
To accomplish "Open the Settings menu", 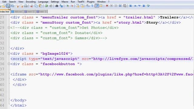I will tap(55, 2).
